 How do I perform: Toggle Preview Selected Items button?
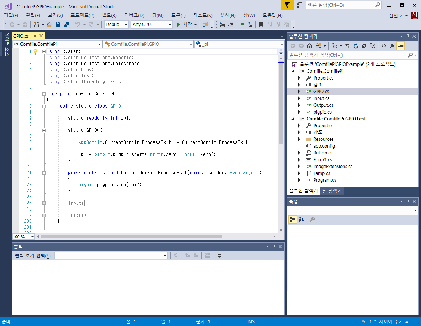coord(401,46)
